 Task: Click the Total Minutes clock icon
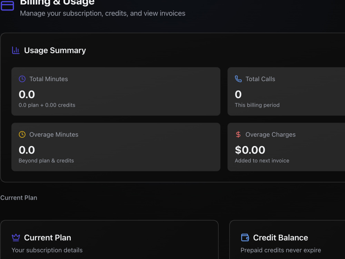click(x=22, y=79)
